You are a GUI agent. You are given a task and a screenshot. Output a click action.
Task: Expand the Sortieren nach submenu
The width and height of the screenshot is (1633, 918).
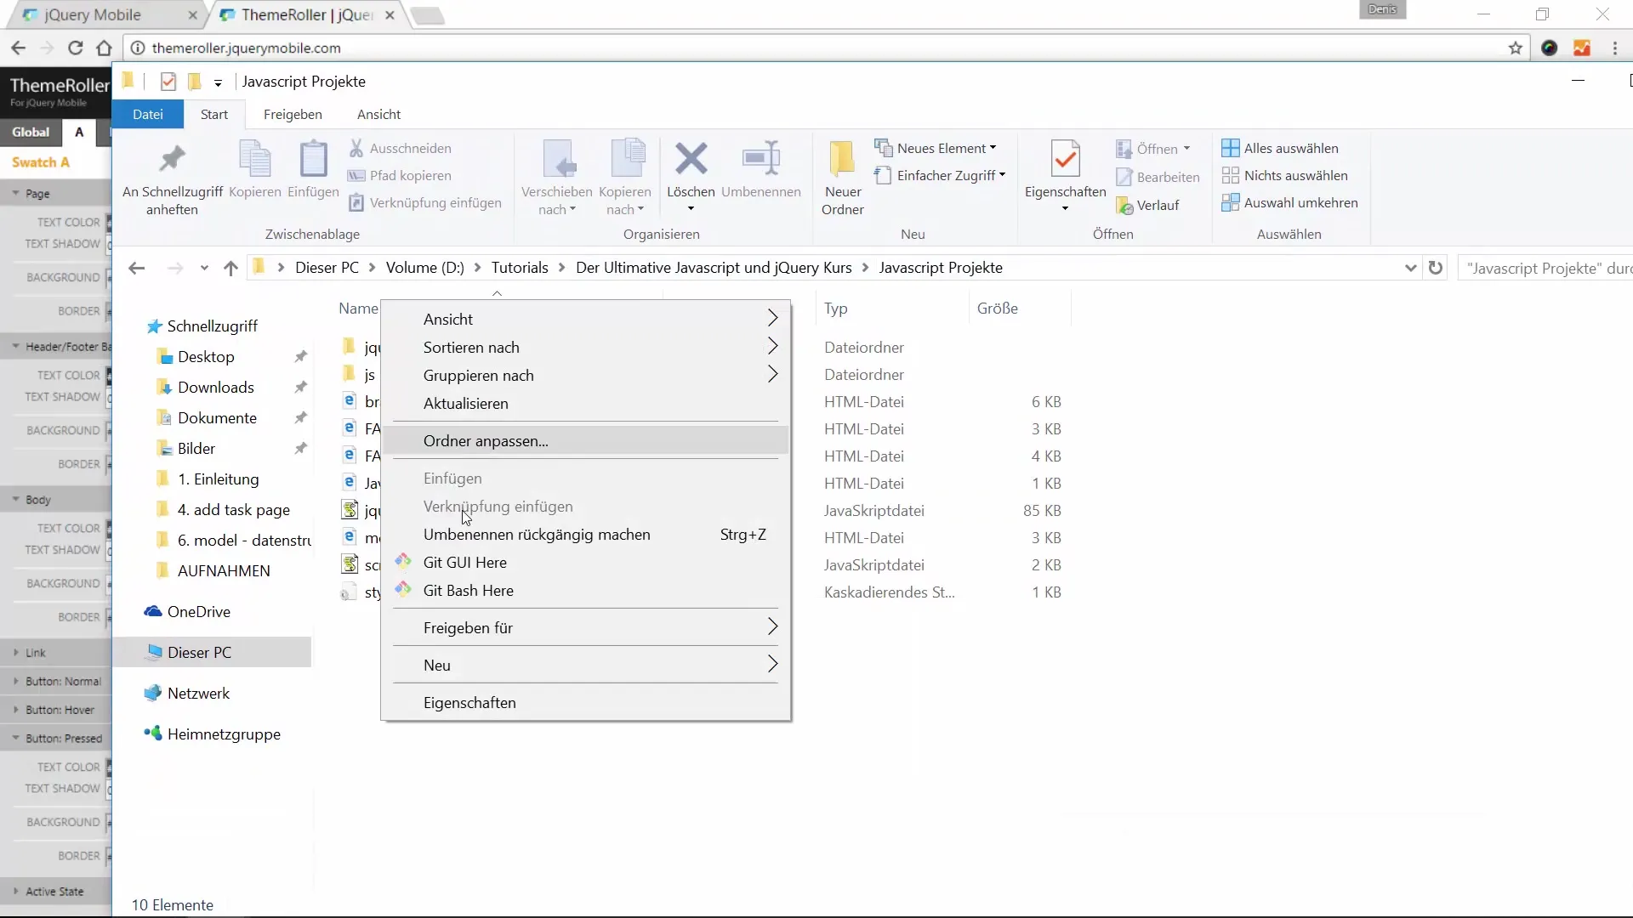click(x=772, y=347)
